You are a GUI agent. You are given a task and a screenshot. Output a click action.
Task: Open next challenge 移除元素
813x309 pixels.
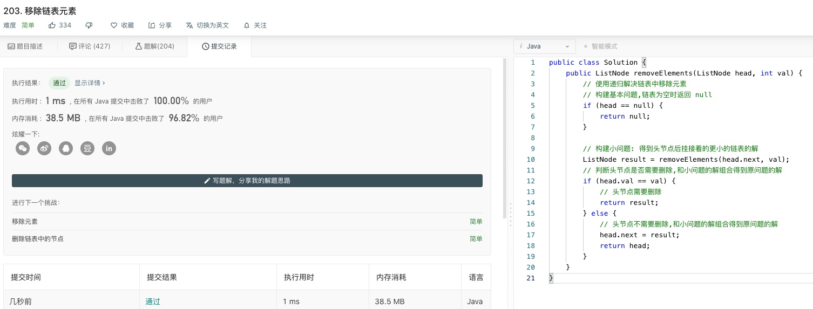pyautogui.click(x=25, y=222)
